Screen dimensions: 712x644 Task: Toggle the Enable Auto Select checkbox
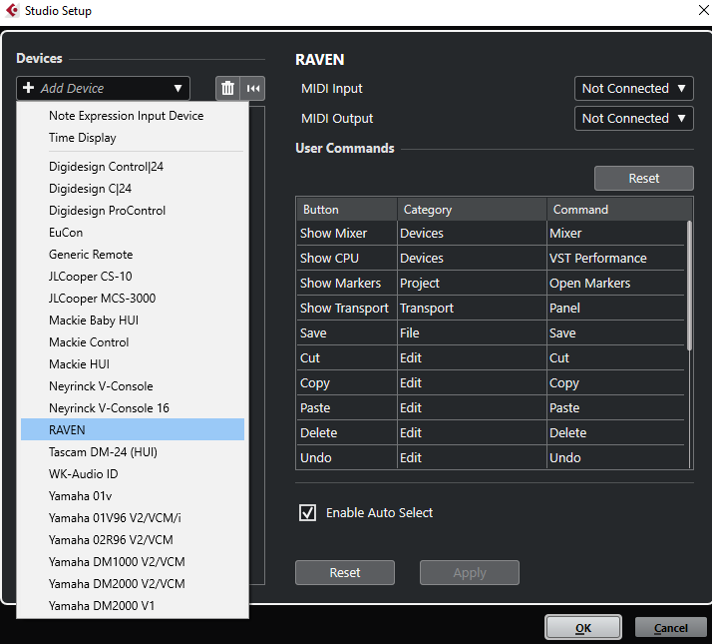point(308,512)
